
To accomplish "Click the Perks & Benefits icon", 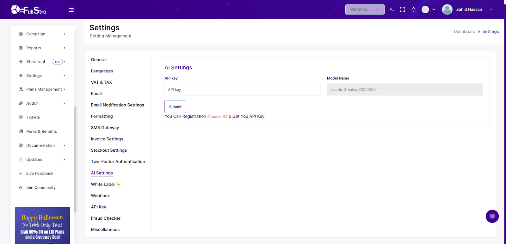I will point(21,131).
